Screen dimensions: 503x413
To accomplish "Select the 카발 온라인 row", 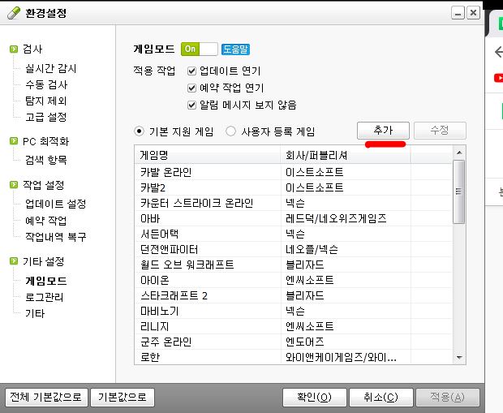I will pyautogui.click(x=294, y=172).
